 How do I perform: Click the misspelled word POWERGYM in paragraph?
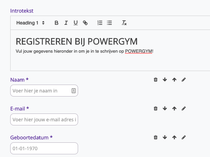pos(139,51)
